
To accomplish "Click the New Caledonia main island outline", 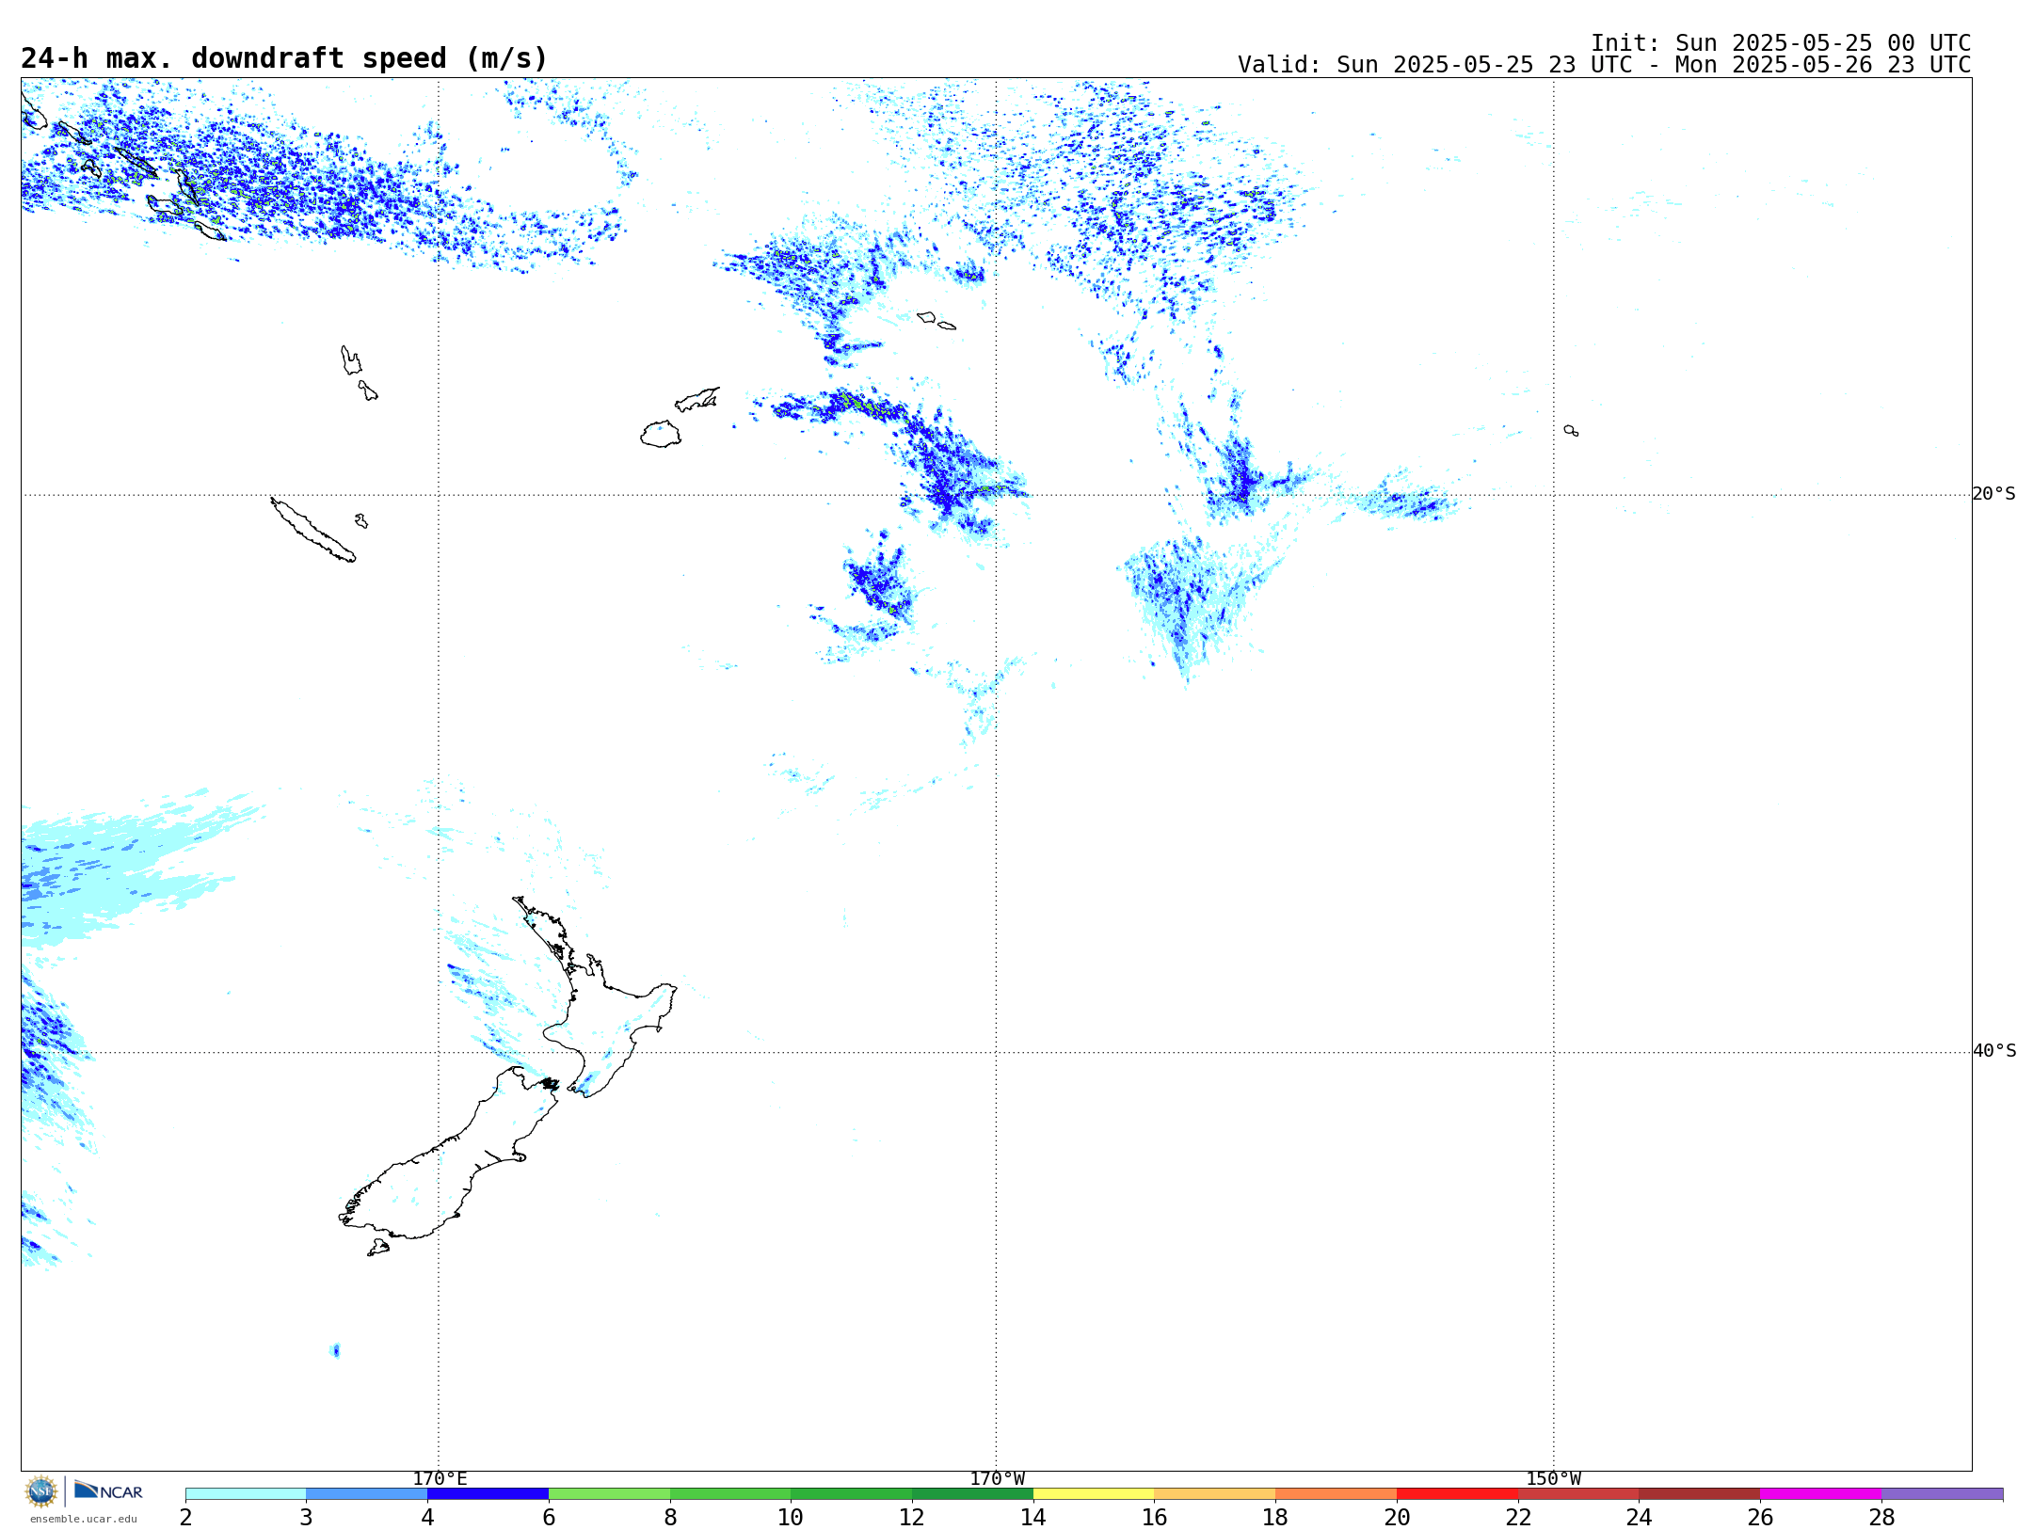I will (312, 530).
